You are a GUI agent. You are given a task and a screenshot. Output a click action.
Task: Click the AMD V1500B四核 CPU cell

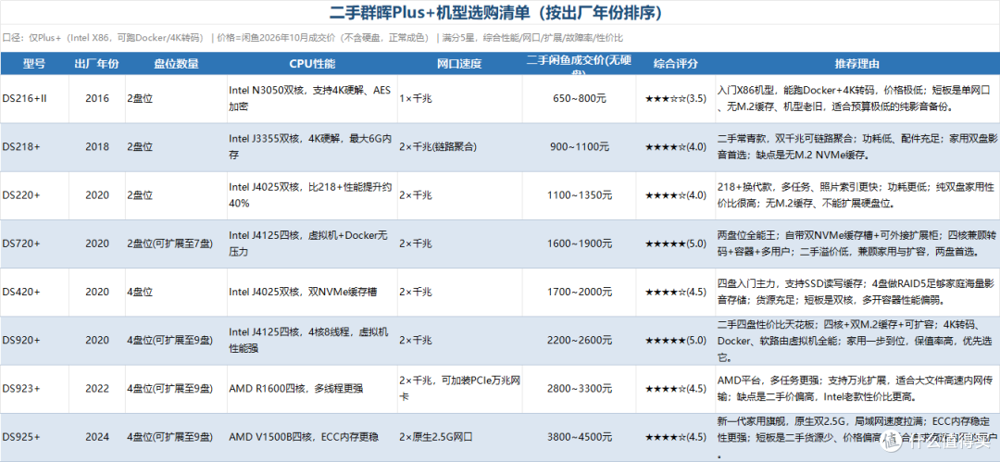(x=312, y=437)
